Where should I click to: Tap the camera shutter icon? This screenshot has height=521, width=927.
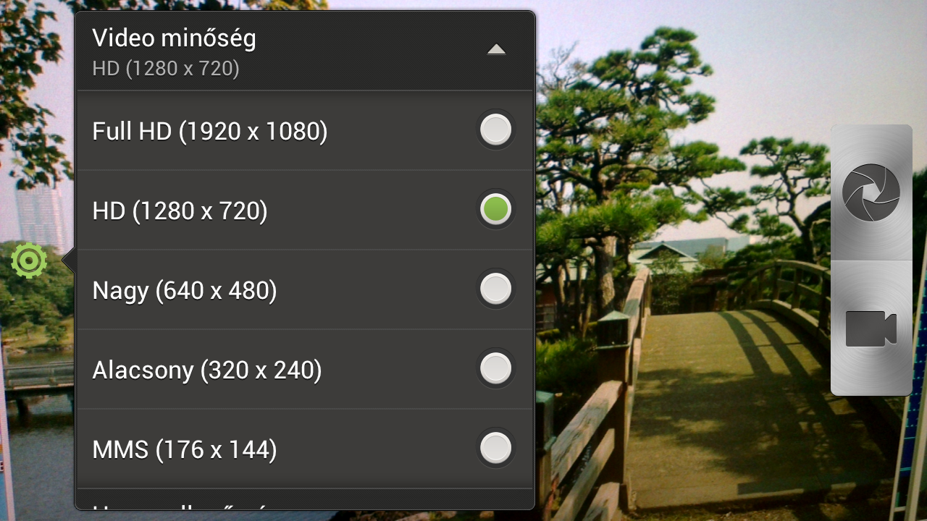(x=871, y=192)
